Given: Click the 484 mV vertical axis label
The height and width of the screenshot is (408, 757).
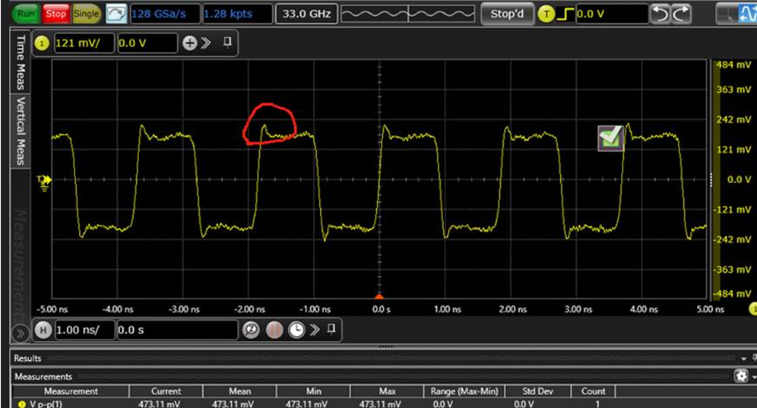Looking at the screenshot, I should tap(734, 65).
